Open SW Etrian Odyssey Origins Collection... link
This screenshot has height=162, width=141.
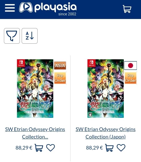pos(35,133)
